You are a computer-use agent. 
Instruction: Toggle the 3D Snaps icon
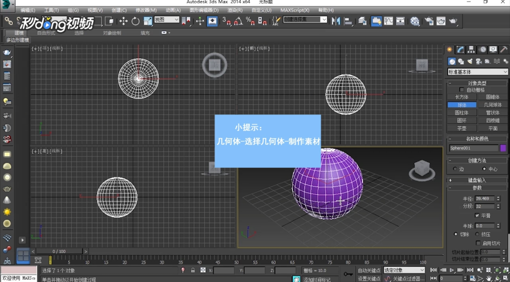[x=227, y=20]
